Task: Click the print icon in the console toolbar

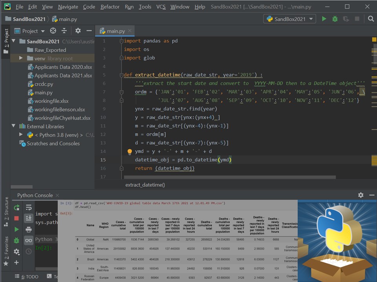Action: [29, 230]
